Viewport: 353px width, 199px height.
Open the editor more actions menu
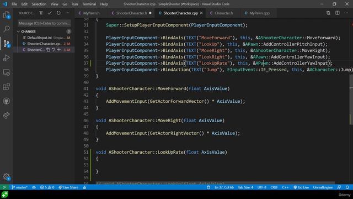tap(346, 13)
